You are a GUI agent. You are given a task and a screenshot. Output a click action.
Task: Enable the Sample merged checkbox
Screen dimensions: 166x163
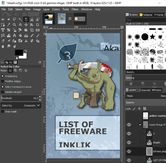point(3,92)
